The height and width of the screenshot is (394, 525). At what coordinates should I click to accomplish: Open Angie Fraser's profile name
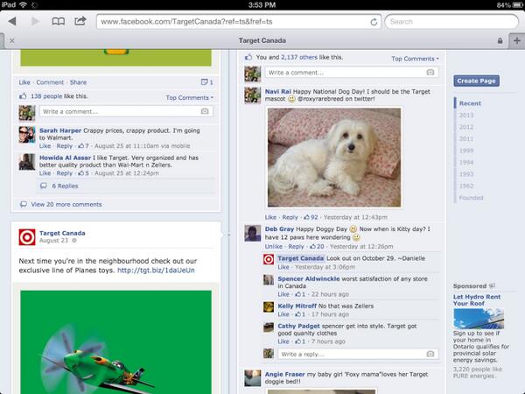tap(285, 374)
